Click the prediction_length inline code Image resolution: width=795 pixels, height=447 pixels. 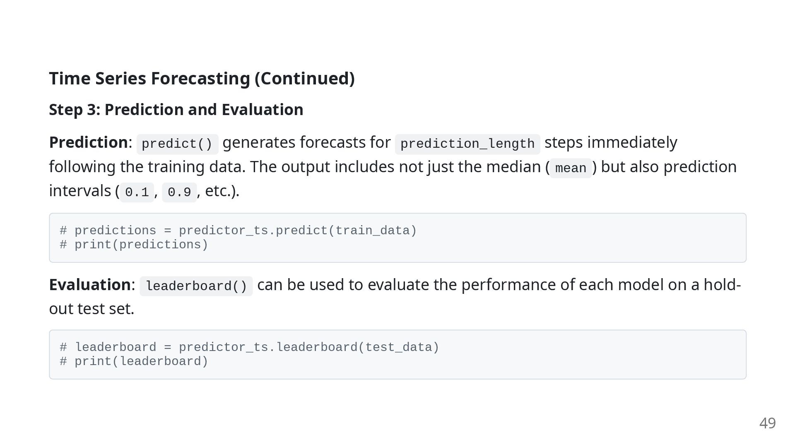467,144
